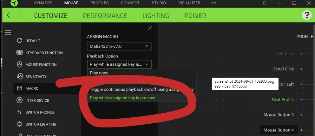Select Macro in the sidebar
The height and width of the screenshot is (136, 315).
32,88
